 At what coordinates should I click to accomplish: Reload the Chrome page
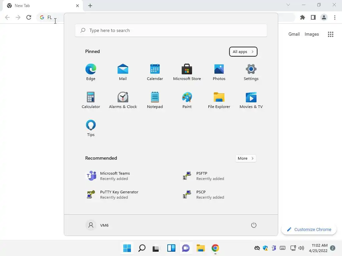point(29,17)
